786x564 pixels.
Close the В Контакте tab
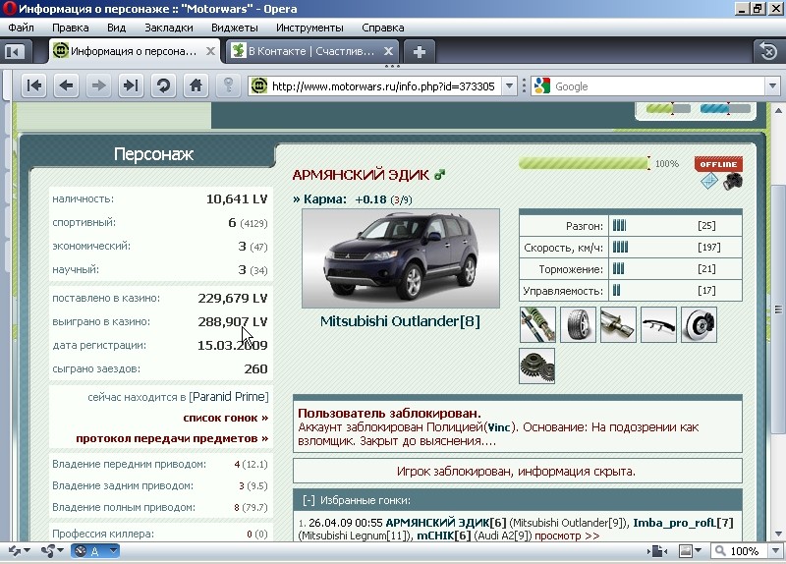coord(388,51)
